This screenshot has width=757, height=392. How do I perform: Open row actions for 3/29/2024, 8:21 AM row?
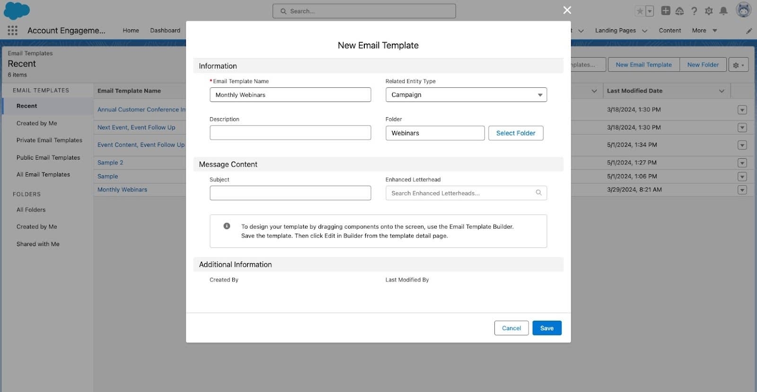point(742,190)
